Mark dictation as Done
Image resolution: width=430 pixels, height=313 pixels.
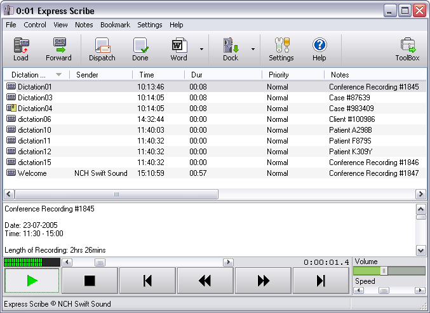coord(140,50)
